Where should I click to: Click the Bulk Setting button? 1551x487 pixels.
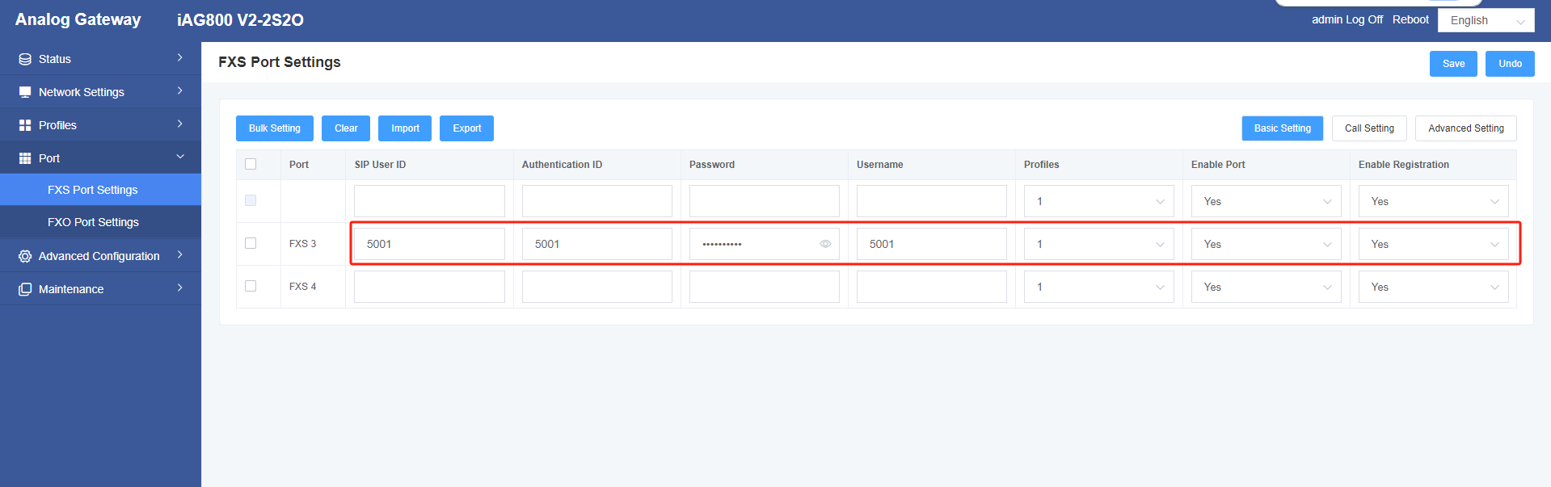pos(275,128)
